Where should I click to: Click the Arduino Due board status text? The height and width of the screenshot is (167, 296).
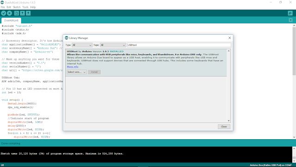point(271,165)
